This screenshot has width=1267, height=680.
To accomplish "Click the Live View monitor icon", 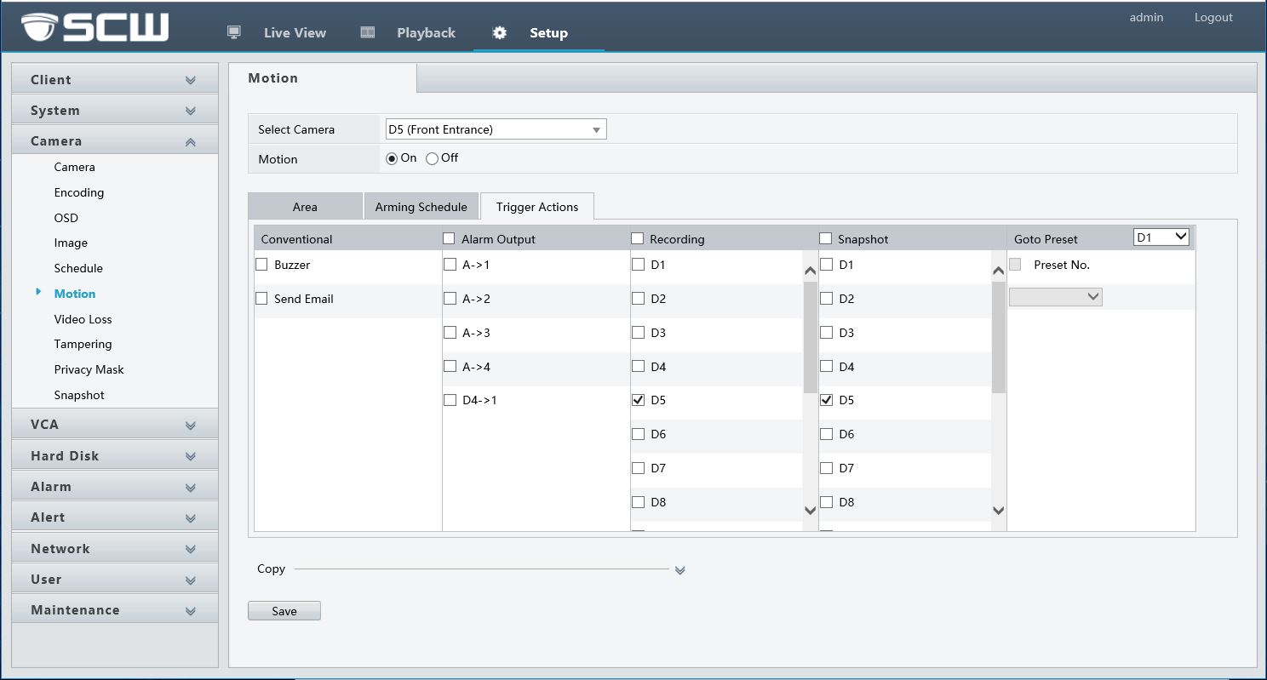I will tap(234, 32).
